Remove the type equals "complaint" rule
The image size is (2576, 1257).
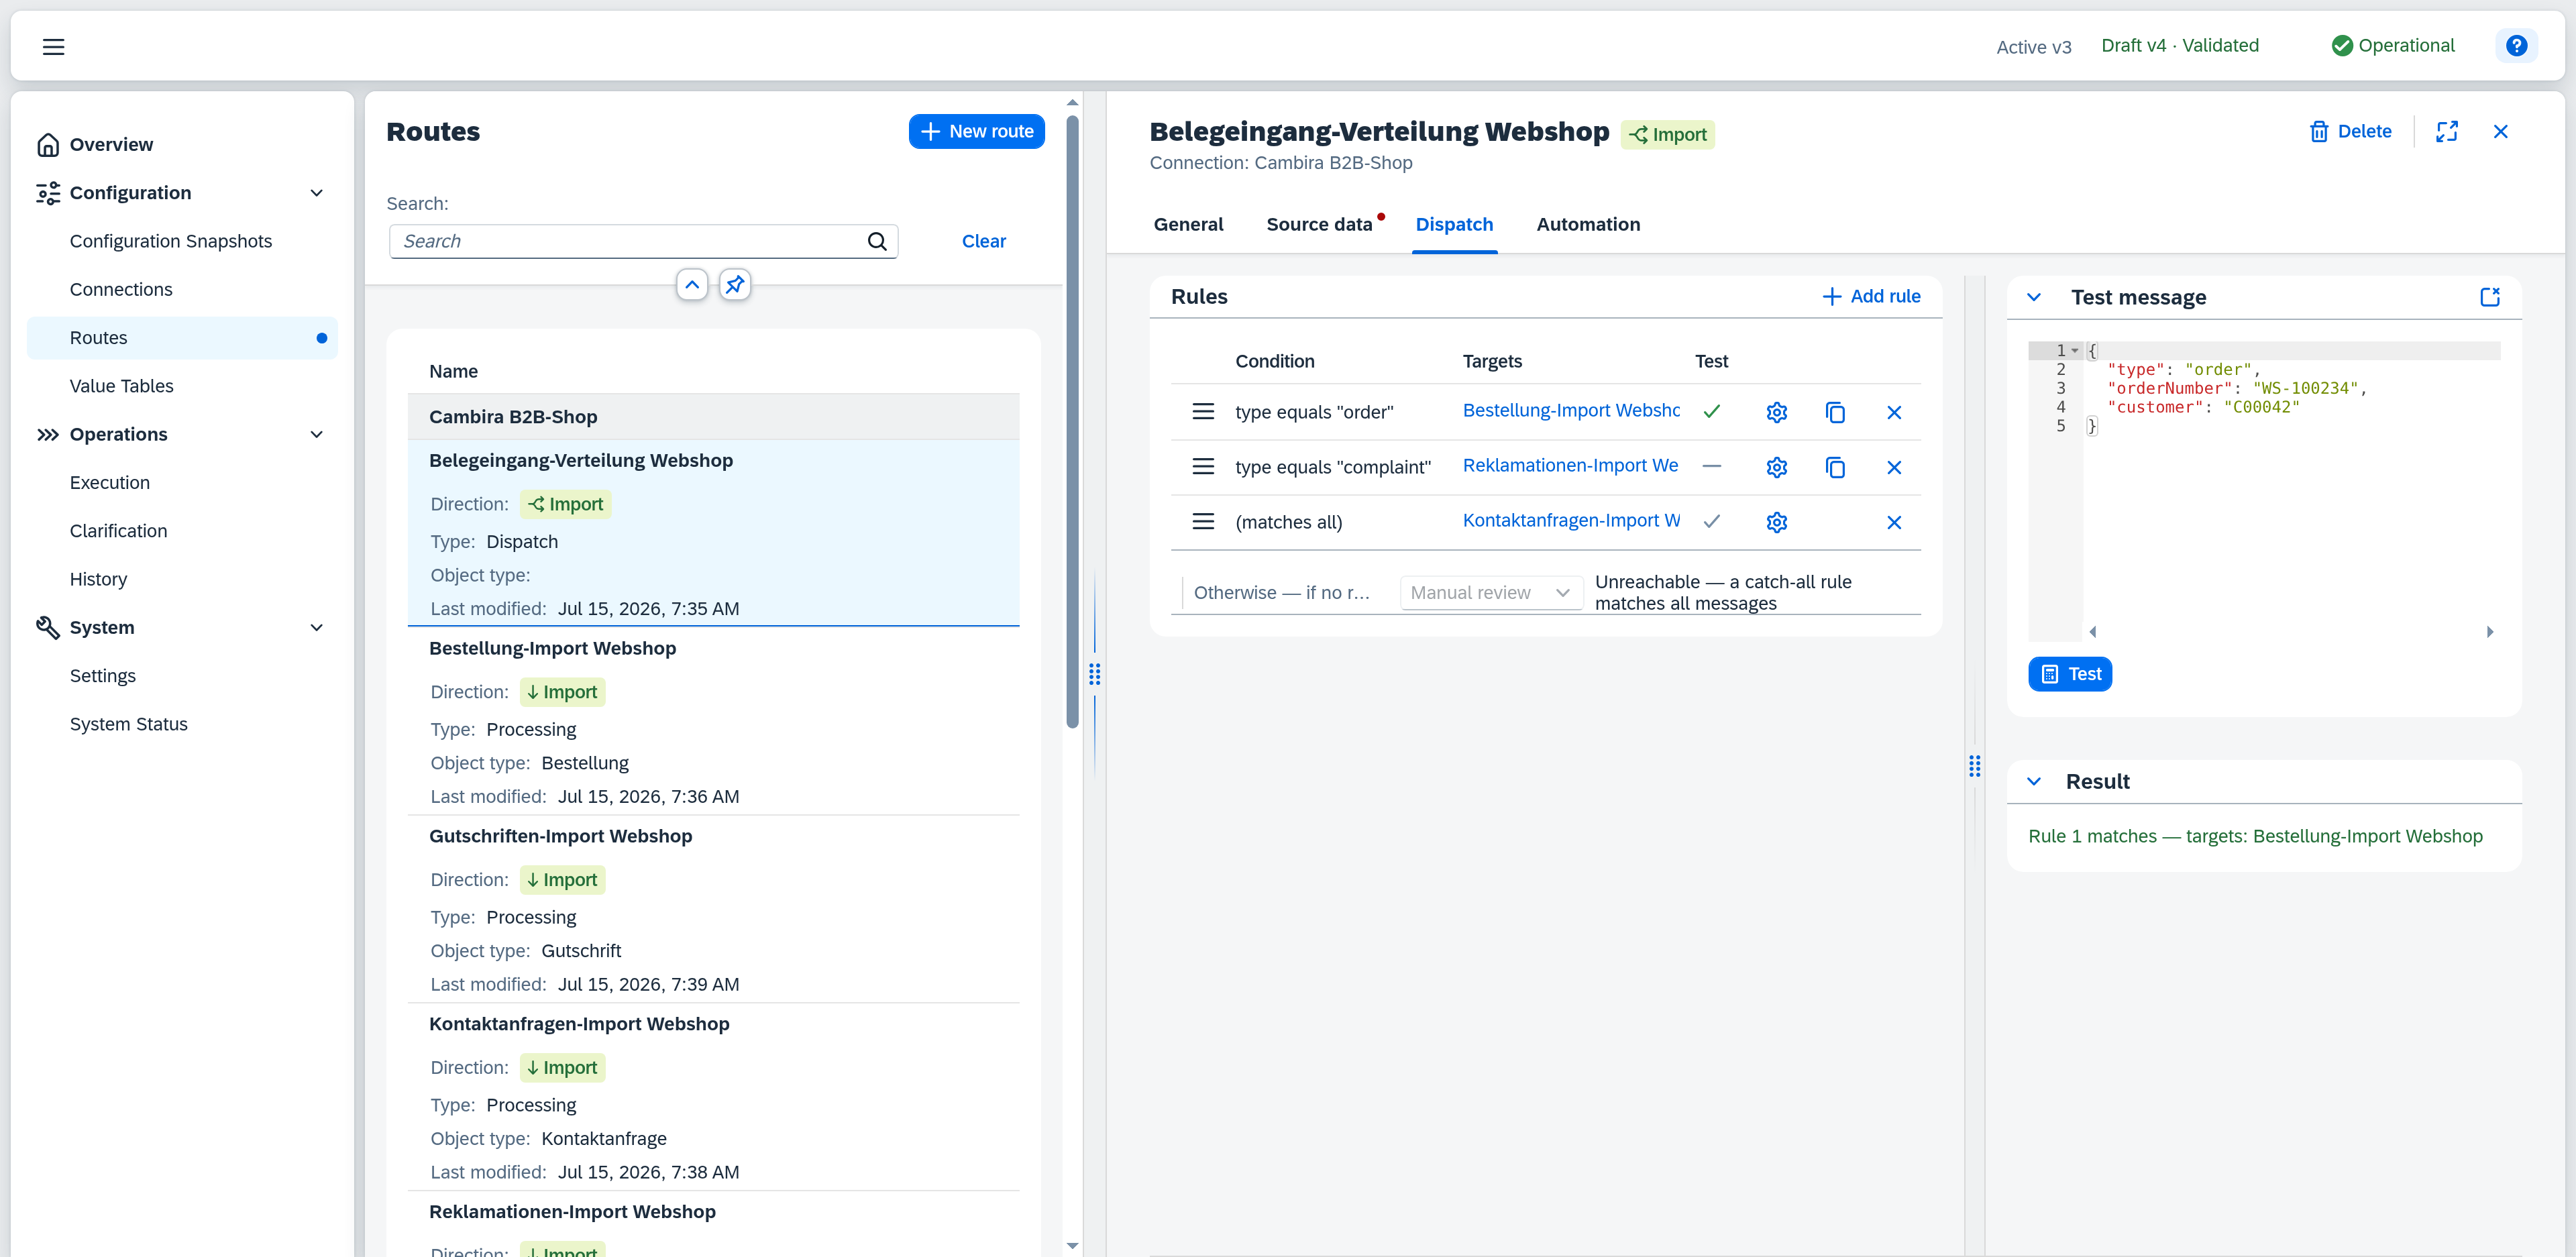pos(1894,467)
